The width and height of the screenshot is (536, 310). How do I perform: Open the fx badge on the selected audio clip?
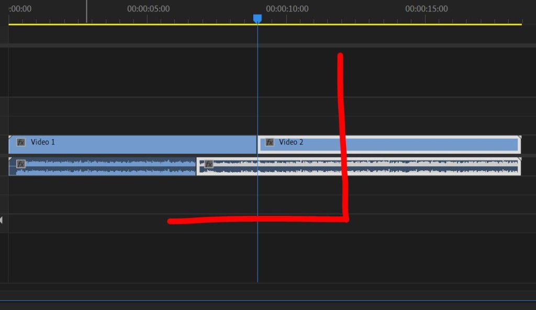click(208, 164)
